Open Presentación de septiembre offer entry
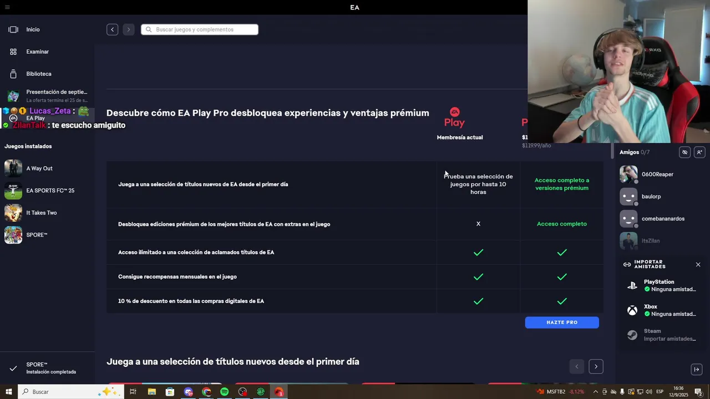The width and height of the screenshot is (710, 399). 47,96
